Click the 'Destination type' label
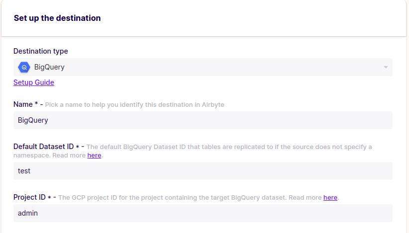This screenshot has width=409, height=233. pos(41,51)
